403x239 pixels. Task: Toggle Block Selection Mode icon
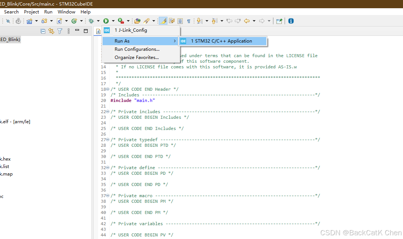tap(180, 21)
